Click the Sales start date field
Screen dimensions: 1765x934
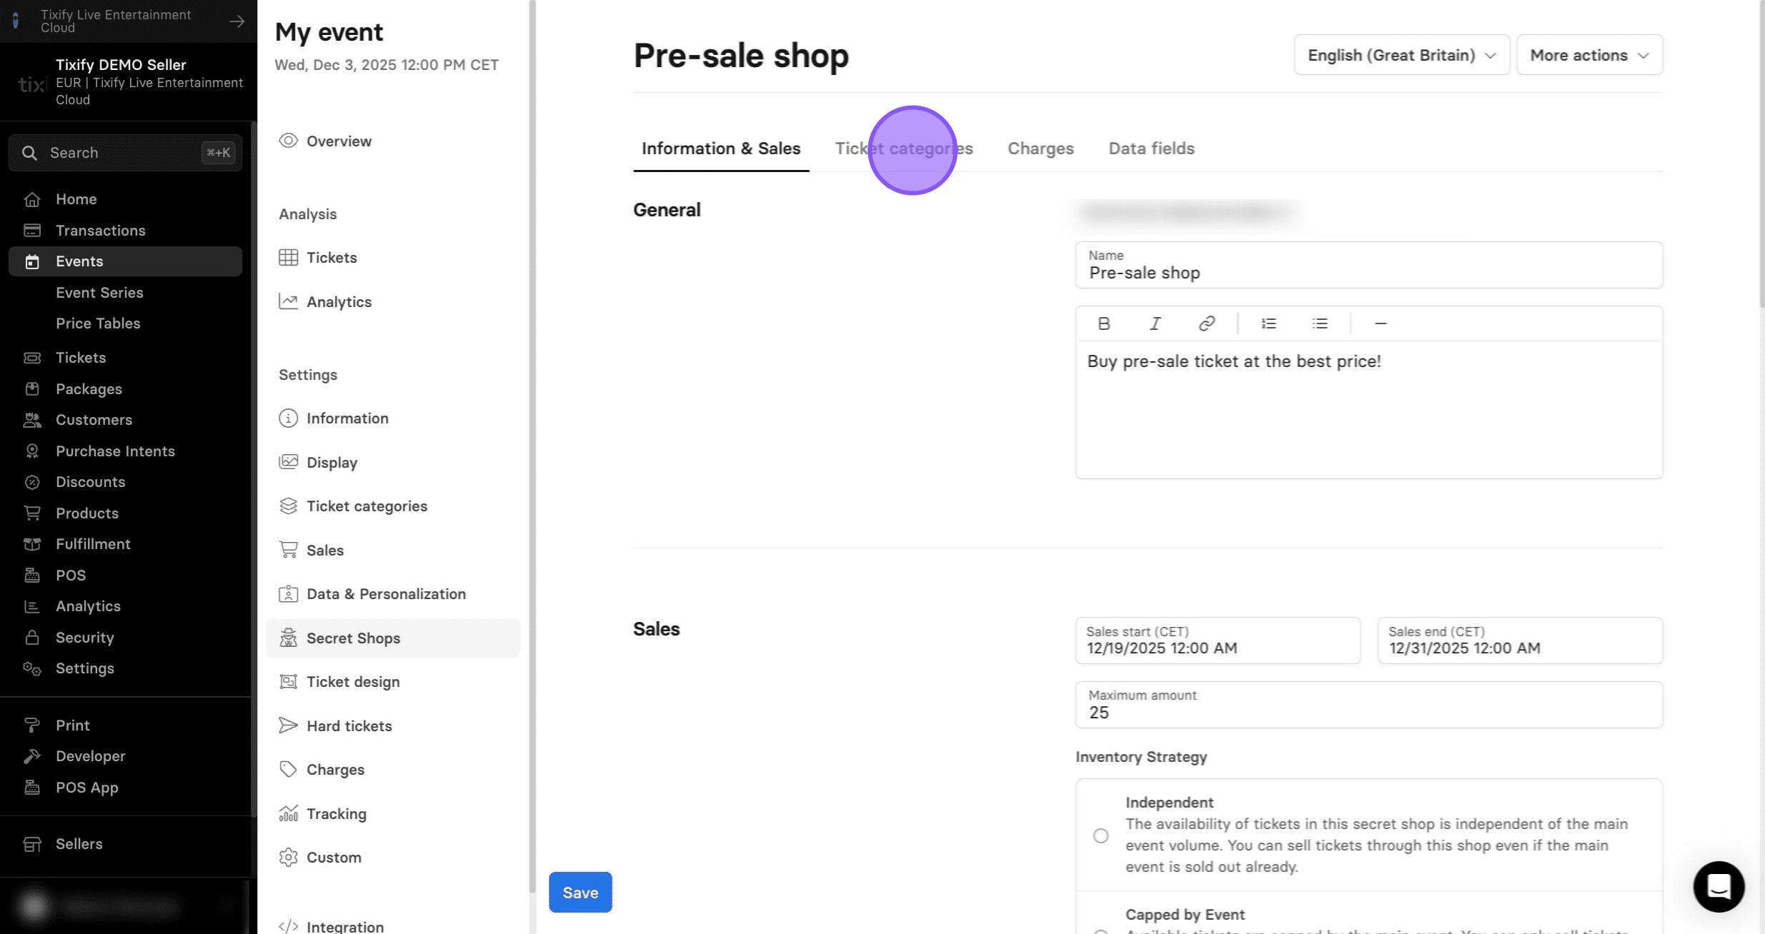coord(1218,641)
